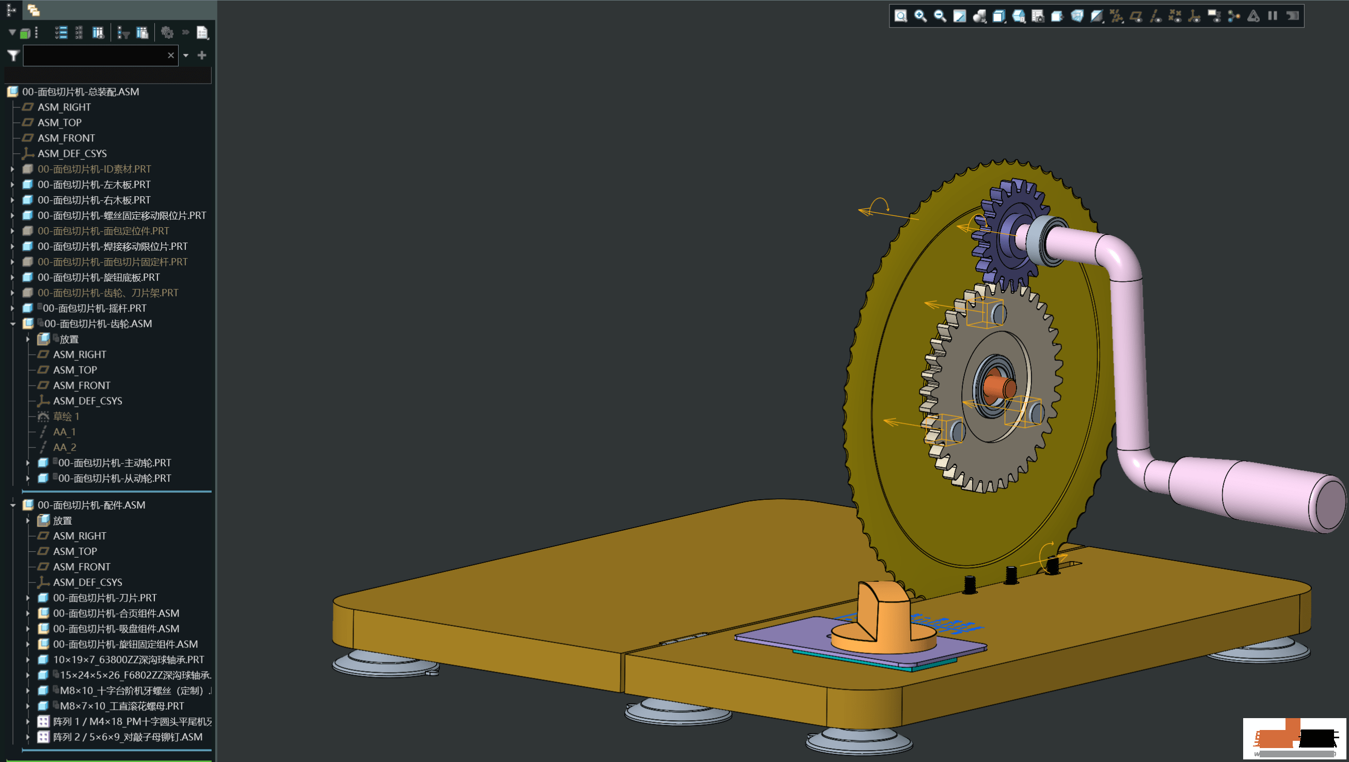
Task: Toggle datum point display
Action: [x=1175, y=16]
